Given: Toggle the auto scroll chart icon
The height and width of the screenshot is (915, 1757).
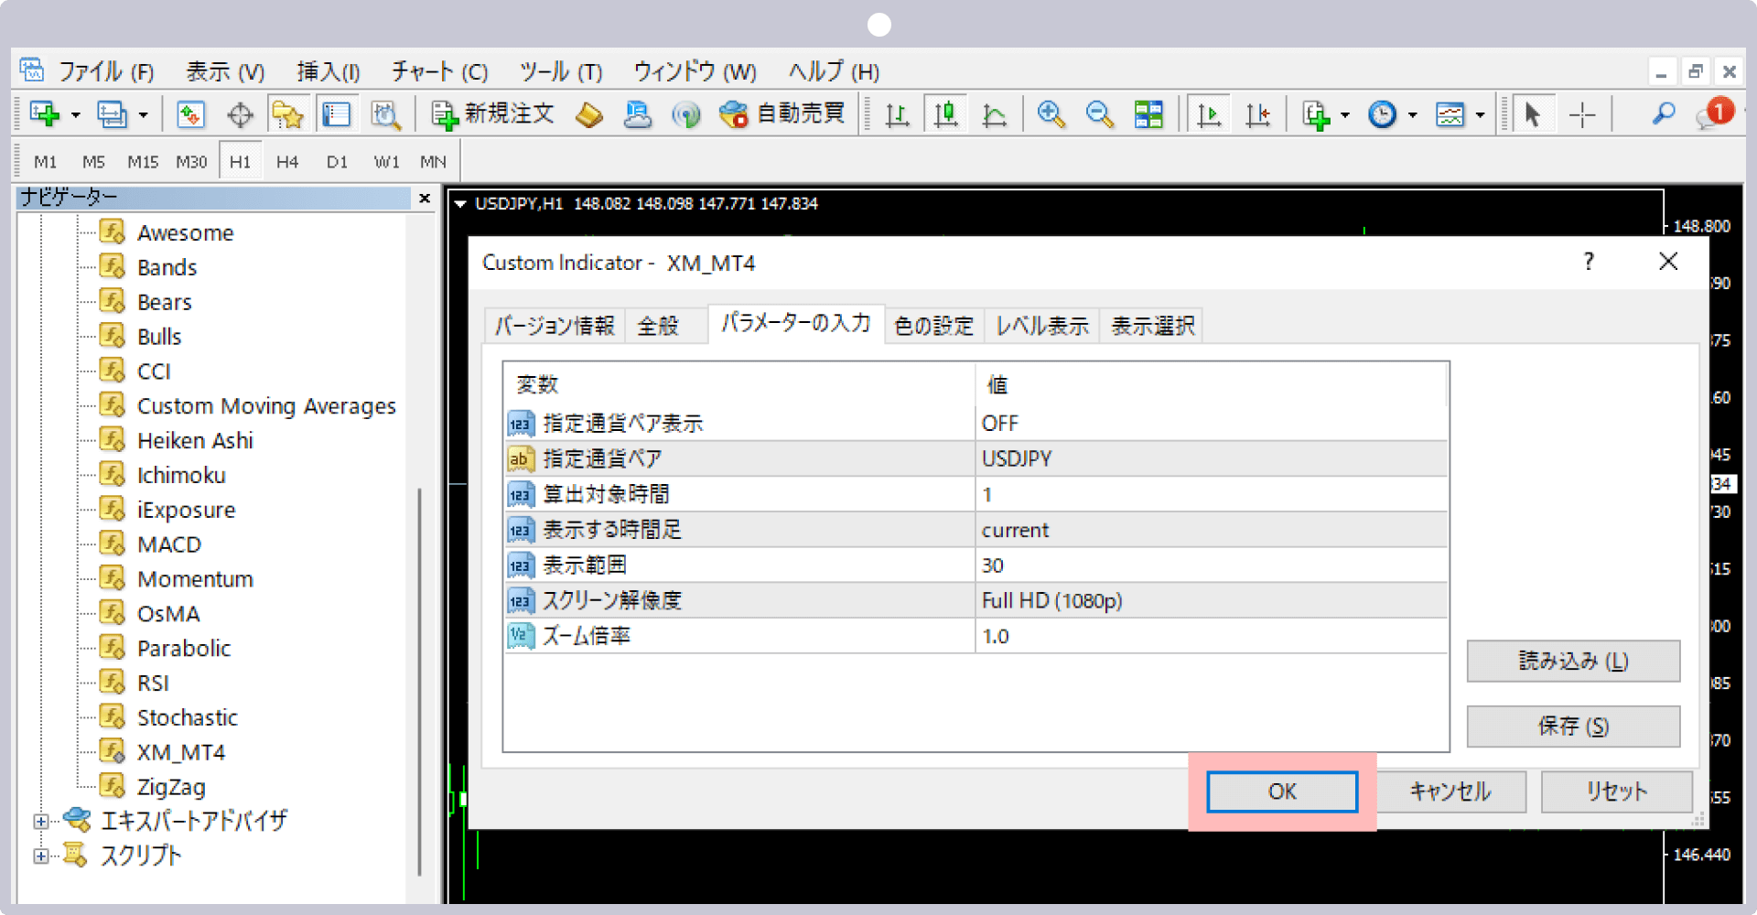Looking at the screenshot, I should 1209,114.
